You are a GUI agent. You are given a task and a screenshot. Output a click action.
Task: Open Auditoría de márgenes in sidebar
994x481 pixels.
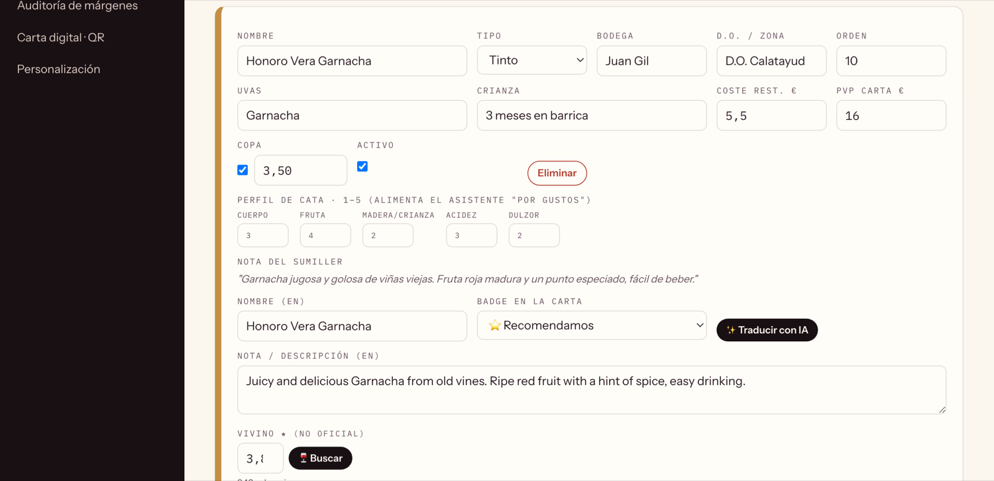[78, 6]
